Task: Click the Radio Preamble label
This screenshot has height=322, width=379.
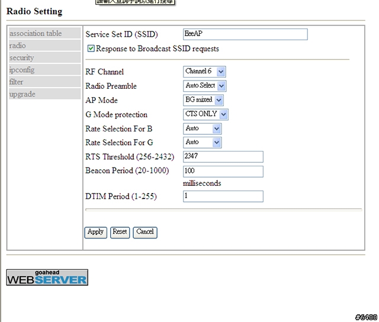Action: click(x=111, y=86)
